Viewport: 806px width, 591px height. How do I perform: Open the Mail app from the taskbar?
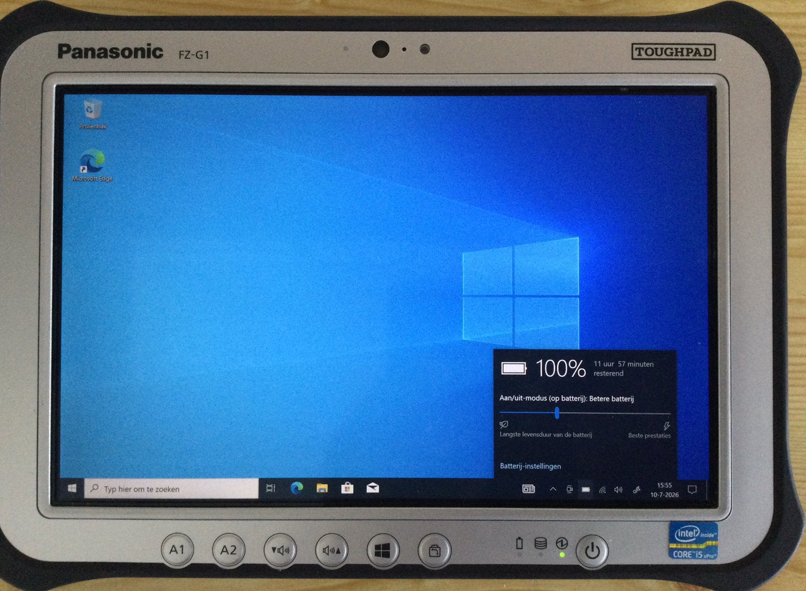tap(373, 488)
